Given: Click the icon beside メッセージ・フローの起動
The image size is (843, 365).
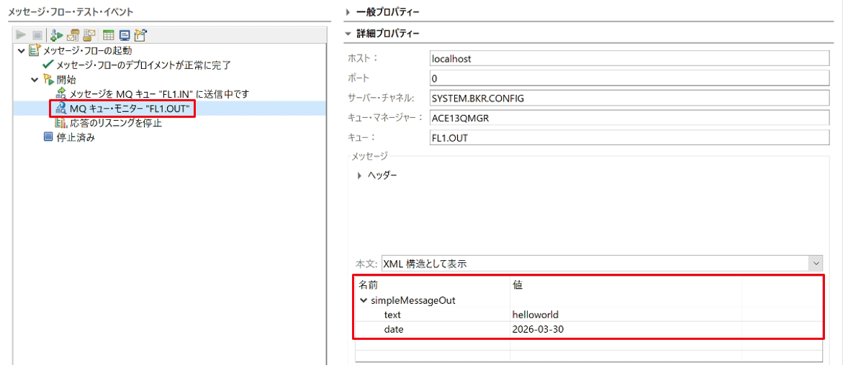Looking at the screenshot, I should pyautogui.click(x=33, y=51).
